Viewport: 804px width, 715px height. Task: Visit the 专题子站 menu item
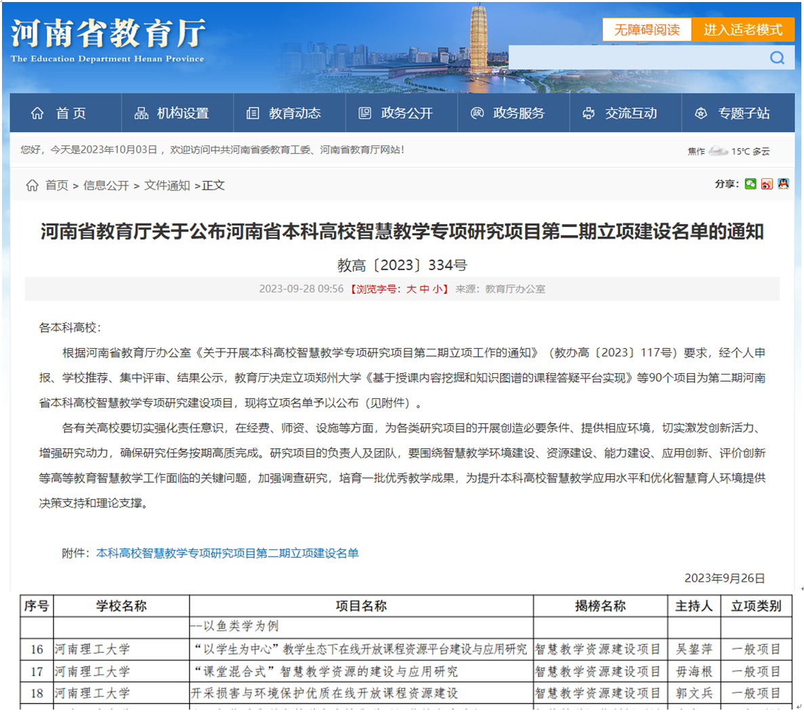(733, 113)
